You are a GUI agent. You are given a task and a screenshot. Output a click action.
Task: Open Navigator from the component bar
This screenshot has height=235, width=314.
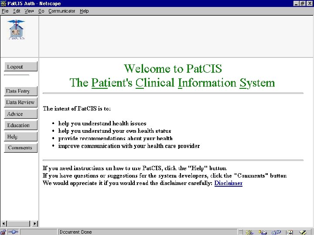[250, 232]
